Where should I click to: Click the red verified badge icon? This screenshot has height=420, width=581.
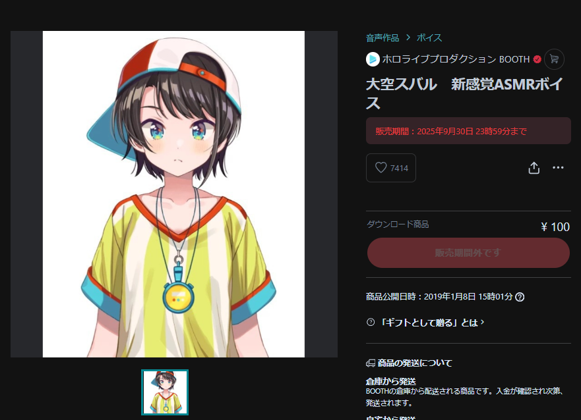pyautogui.click(x=537, y=59)
